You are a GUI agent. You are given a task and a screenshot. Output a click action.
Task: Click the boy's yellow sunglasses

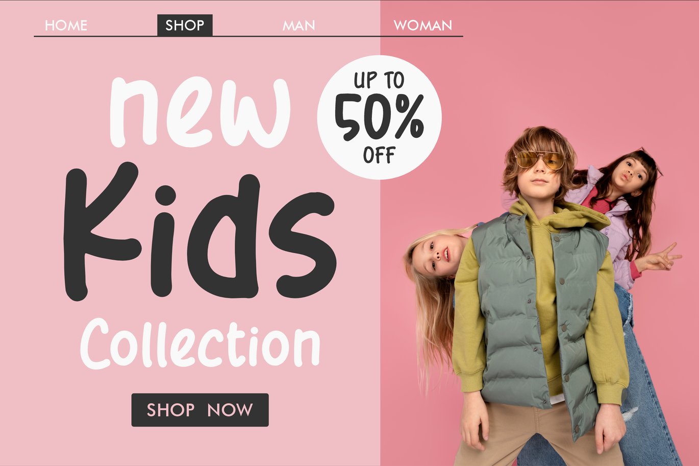click(540, 160)
